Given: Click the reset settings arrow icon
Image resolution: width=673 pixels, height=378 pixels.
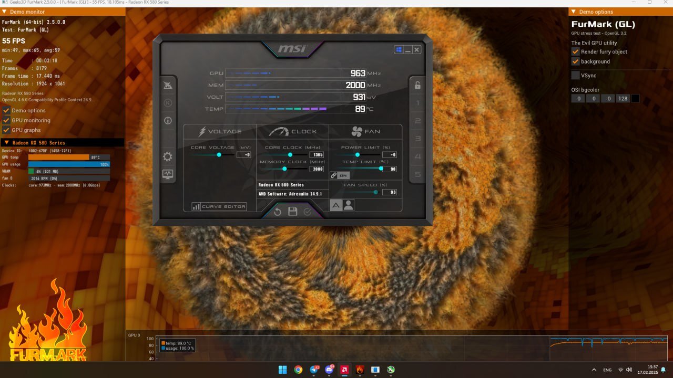Looking at the screenshot, I should tap(278, 212).
